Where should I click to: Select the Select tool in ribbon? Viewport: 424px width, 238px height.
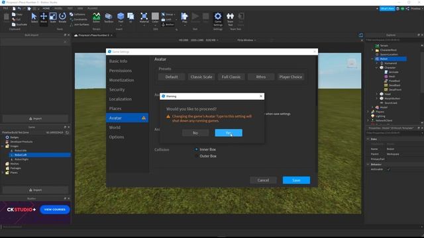tap(34, 18)
